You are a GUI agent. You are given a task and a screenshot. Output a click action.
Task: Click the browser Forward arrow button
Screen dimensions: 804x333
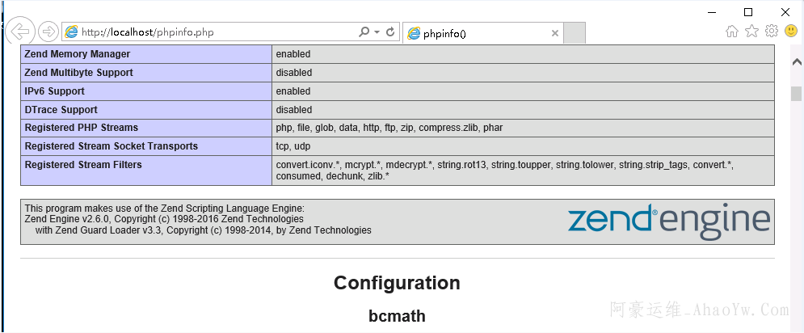point(48,32)
